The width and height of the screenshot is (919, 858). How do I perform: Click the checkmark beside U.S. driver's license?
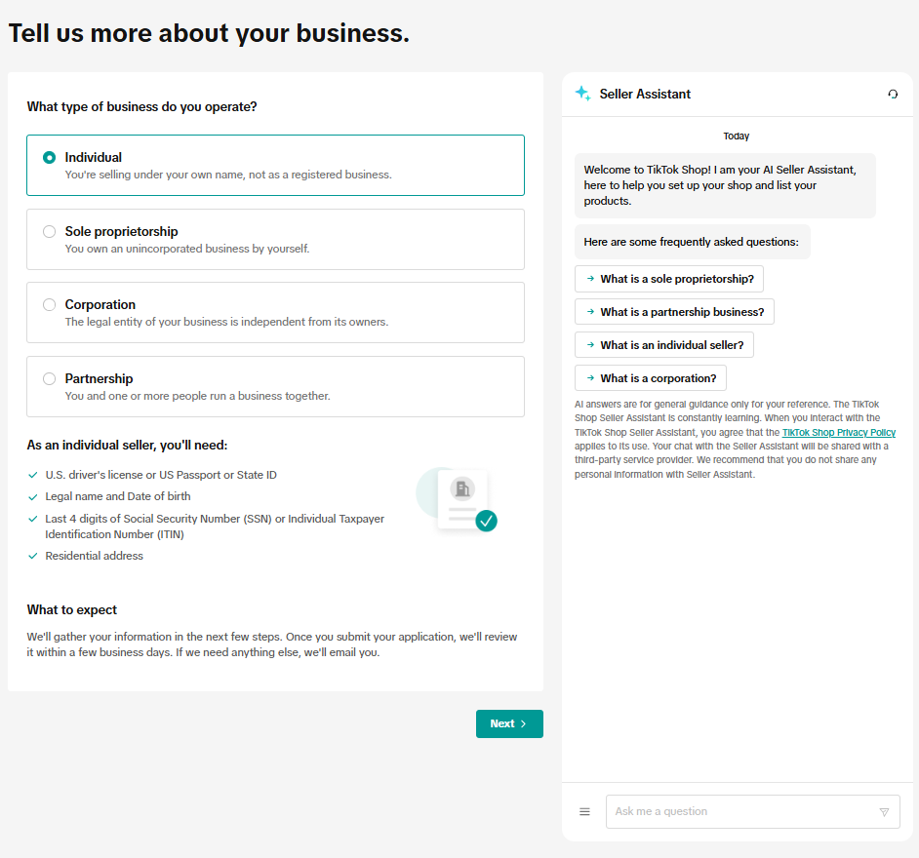pyautogui.click(x=33, y=475)
